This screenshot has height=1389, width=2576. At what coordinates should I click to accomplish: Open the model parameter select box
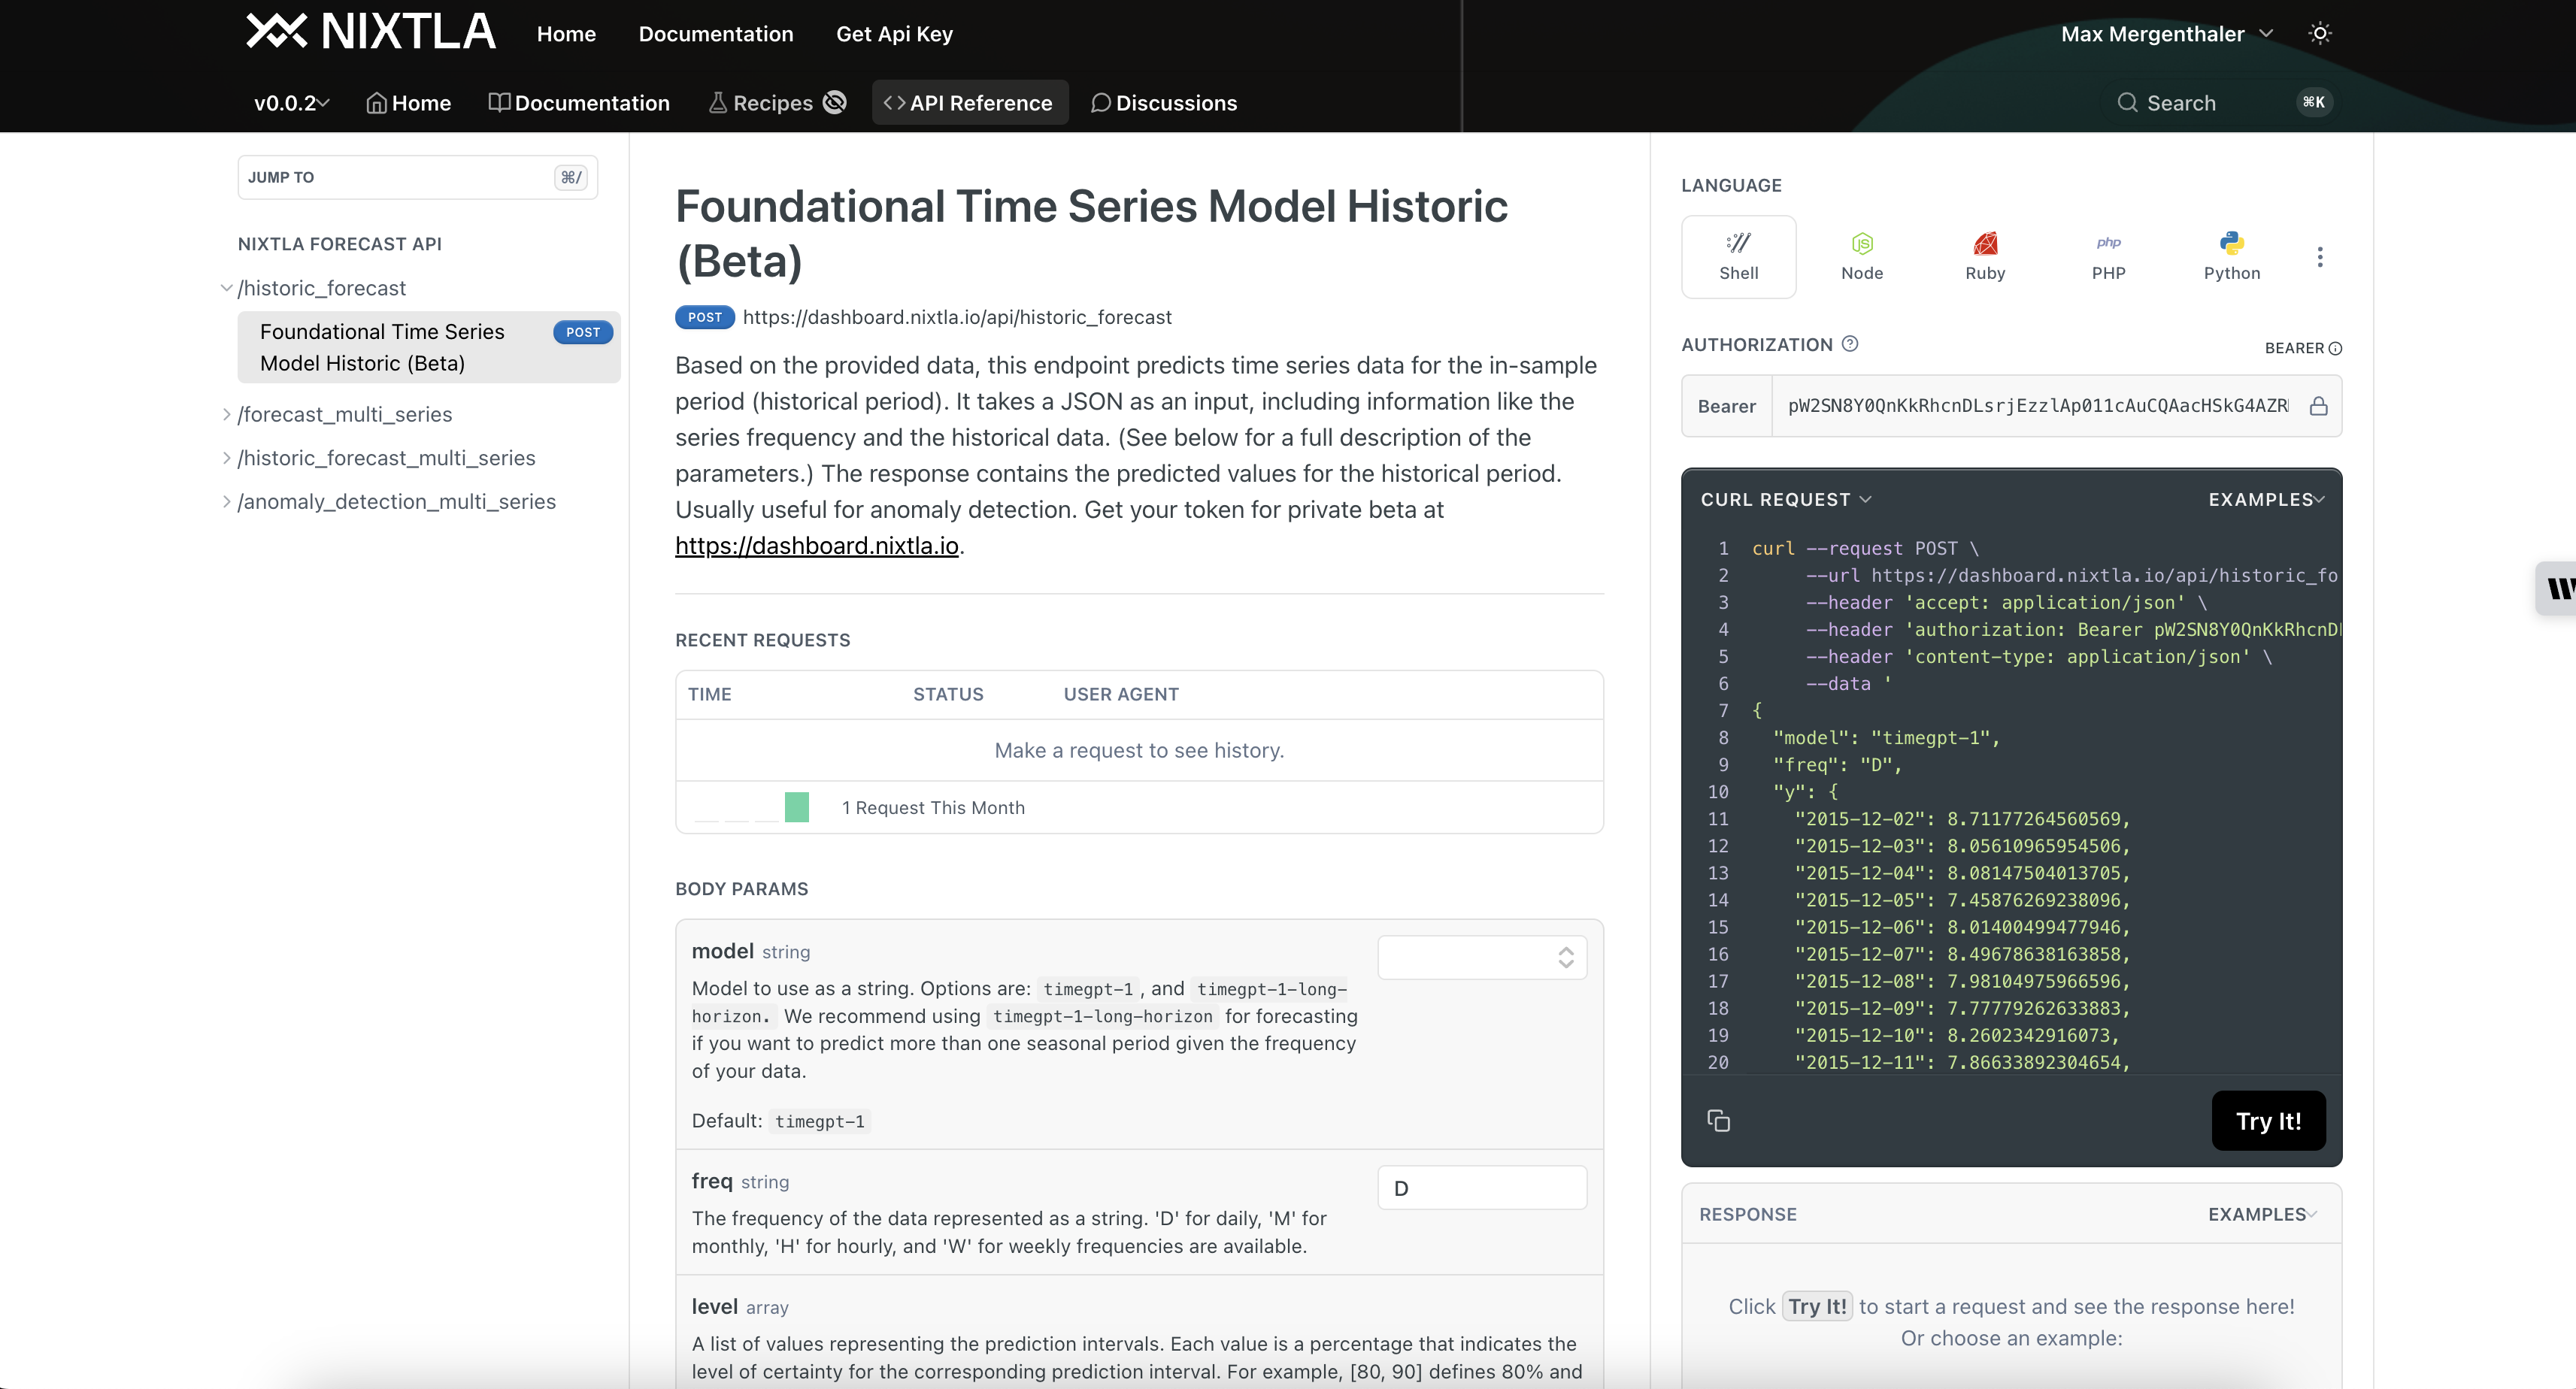click(1481, 958)
